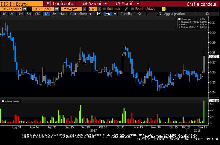Screen dimensions: 220x145
Task: Open the Azioni menu dropdown arrow
Action: (x=105, y=4)
